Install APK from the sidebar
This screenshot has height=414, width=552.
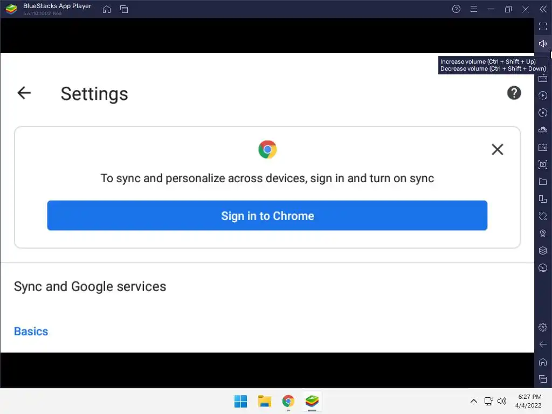(543, 147)
